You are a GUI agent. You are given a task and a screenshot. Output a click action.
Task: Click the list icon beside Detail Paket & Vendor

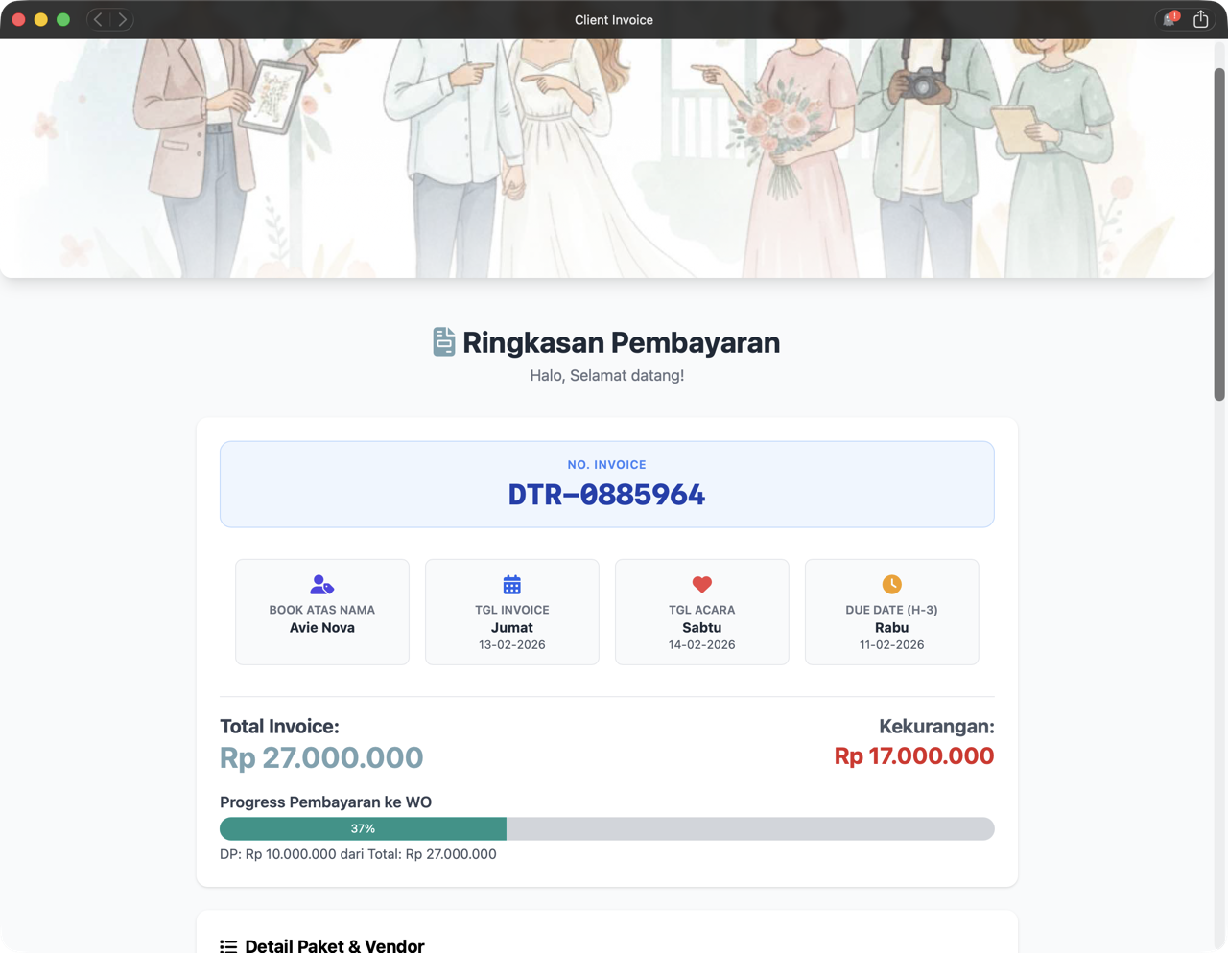[228, 946]
